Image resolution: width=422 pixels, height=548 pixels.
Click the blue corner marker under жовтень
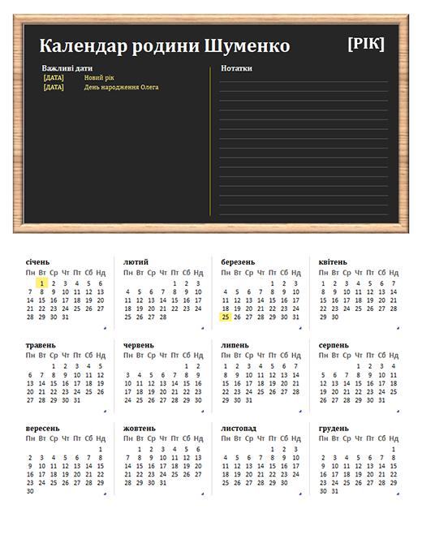coord(203,494)
